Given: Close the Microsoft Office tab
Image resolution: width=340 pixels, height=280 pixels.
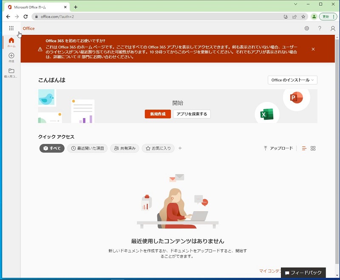Looking at the screenshot, I should [x=65, y=7].
